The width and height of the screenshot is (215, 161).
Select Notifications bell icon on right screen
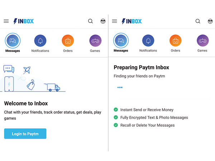pyautogui.click(x=148, y=41)
